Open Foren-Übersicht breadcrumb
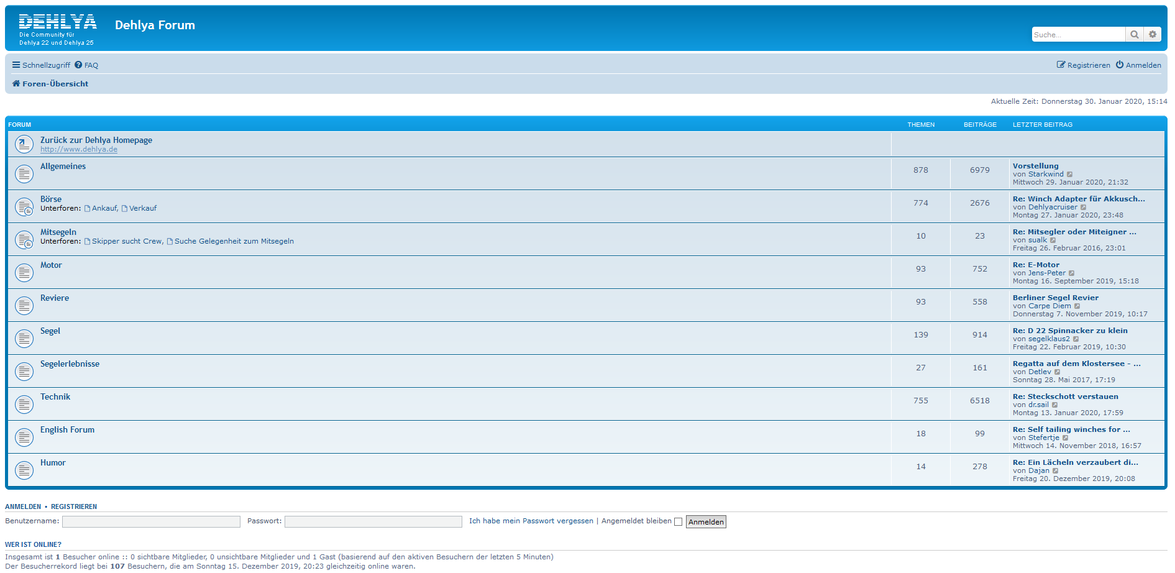Image resolution: width=1175 pixels, height=573 pixels. point(55,84)
